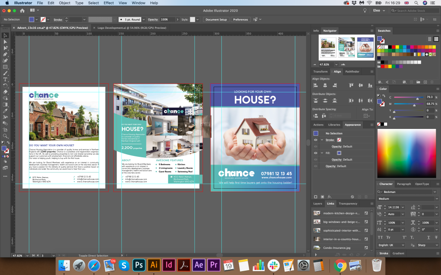This screenshot has width=441, height=275.
Task: Click the Document Setup button
Action: coord(216,19)
